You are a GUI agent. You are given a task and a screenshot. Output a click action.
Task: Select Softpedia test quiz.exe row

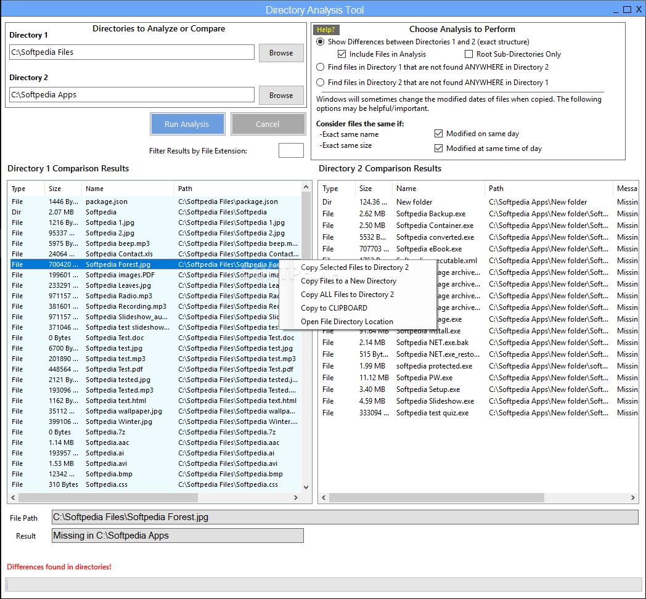tap(480, 413)
